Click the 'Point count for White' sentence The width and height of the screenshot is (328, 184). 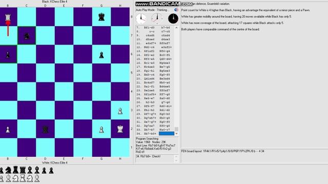point(245,10)
